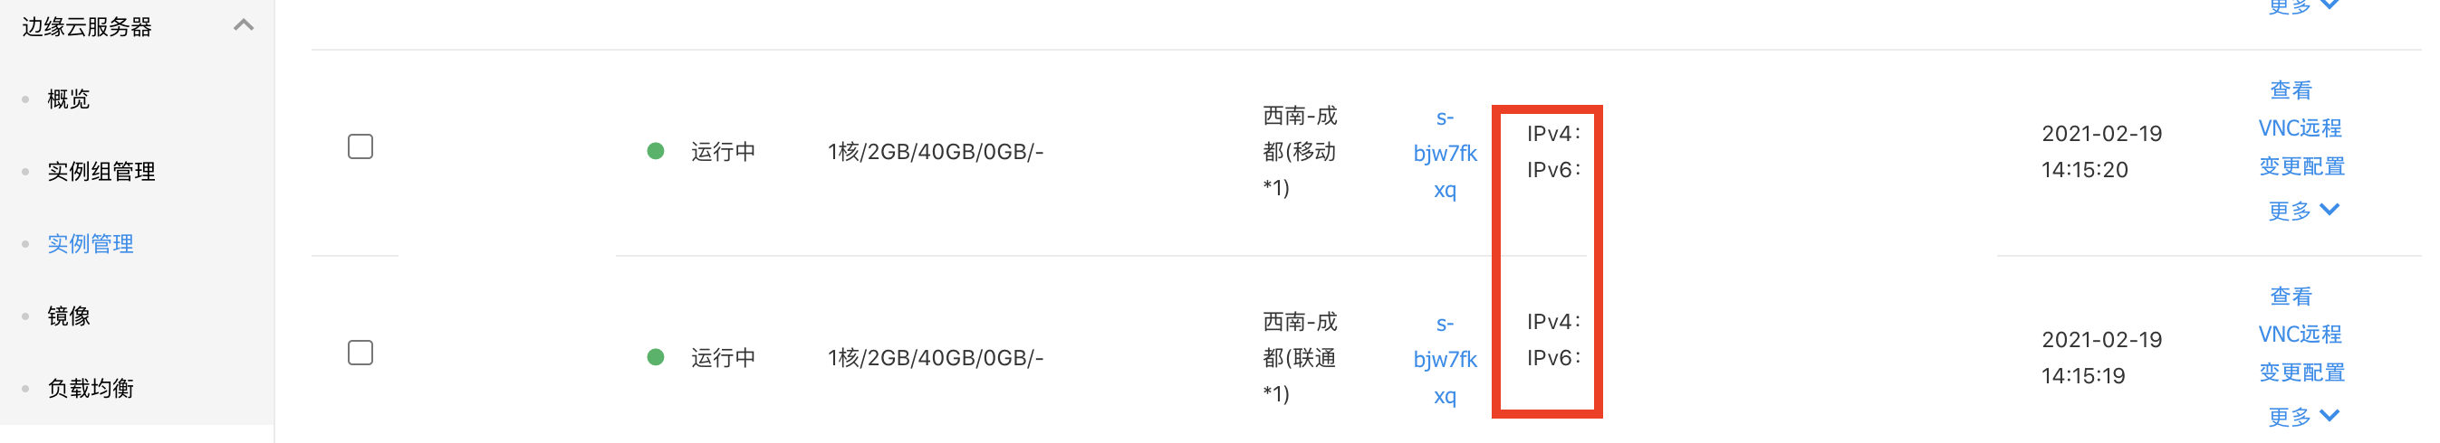
Task: Click 查看 for the 14:15:20 instance
Action: coord(2291,90)
